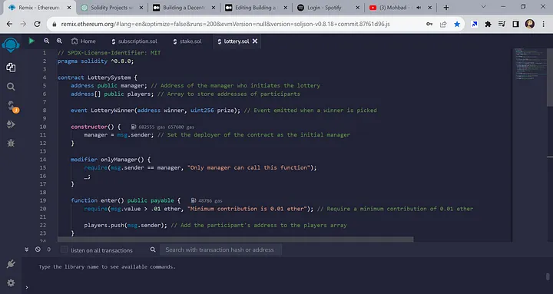Click 'Type the library name' terminal text

tap(107, 267)
